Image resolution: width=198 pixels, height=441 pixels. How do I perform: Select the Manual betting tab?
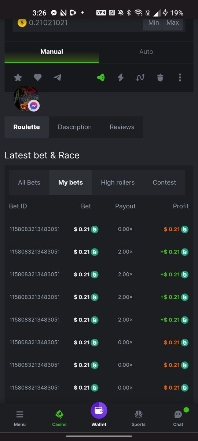click(x=52, y=52)
